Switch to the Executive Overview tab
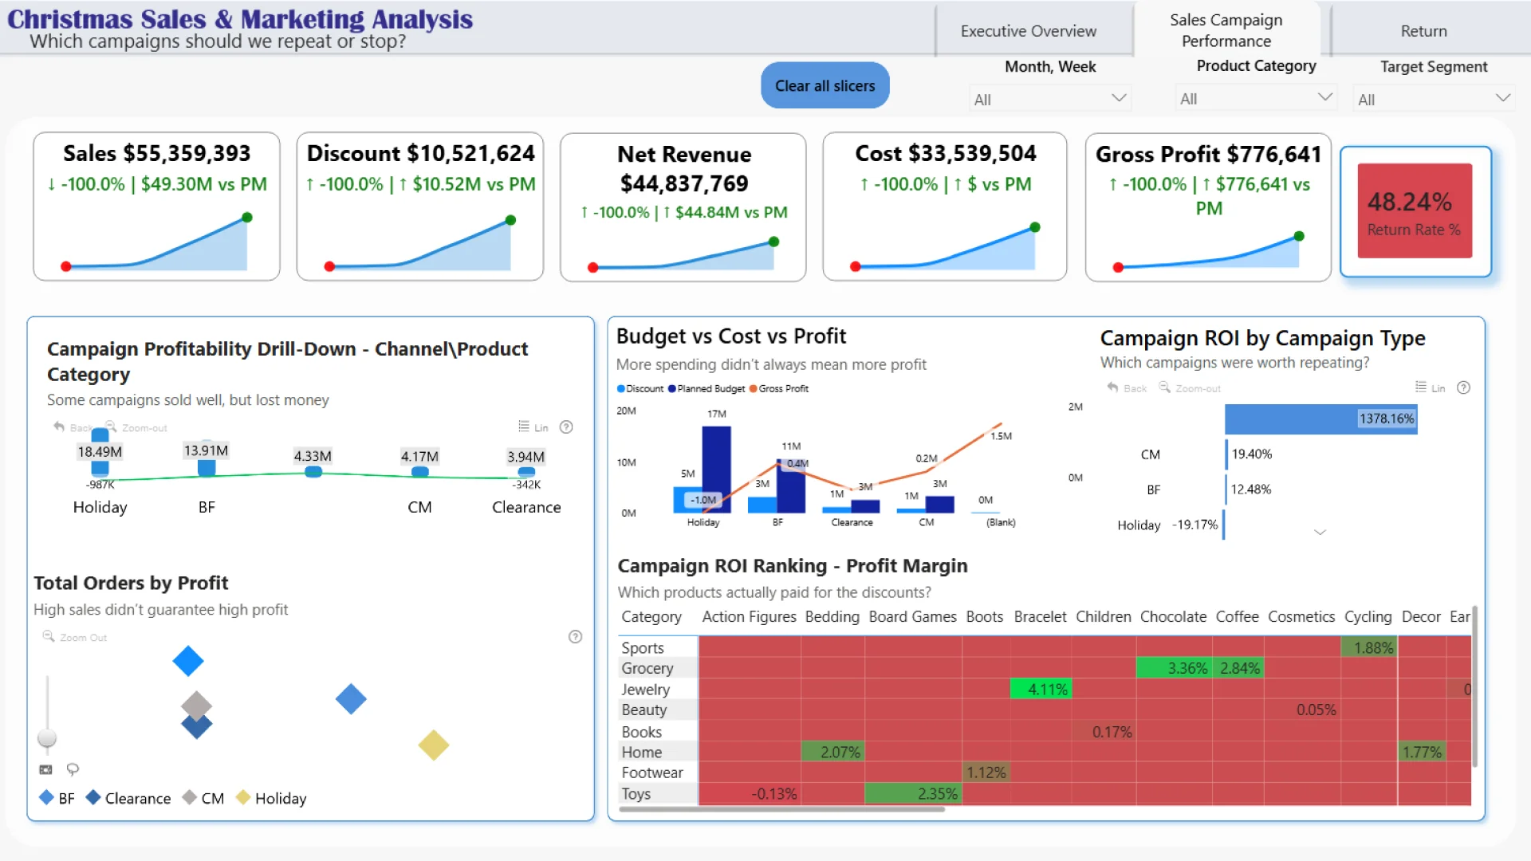Viewport: 1531px width, 861px height. click(1028, 31)
